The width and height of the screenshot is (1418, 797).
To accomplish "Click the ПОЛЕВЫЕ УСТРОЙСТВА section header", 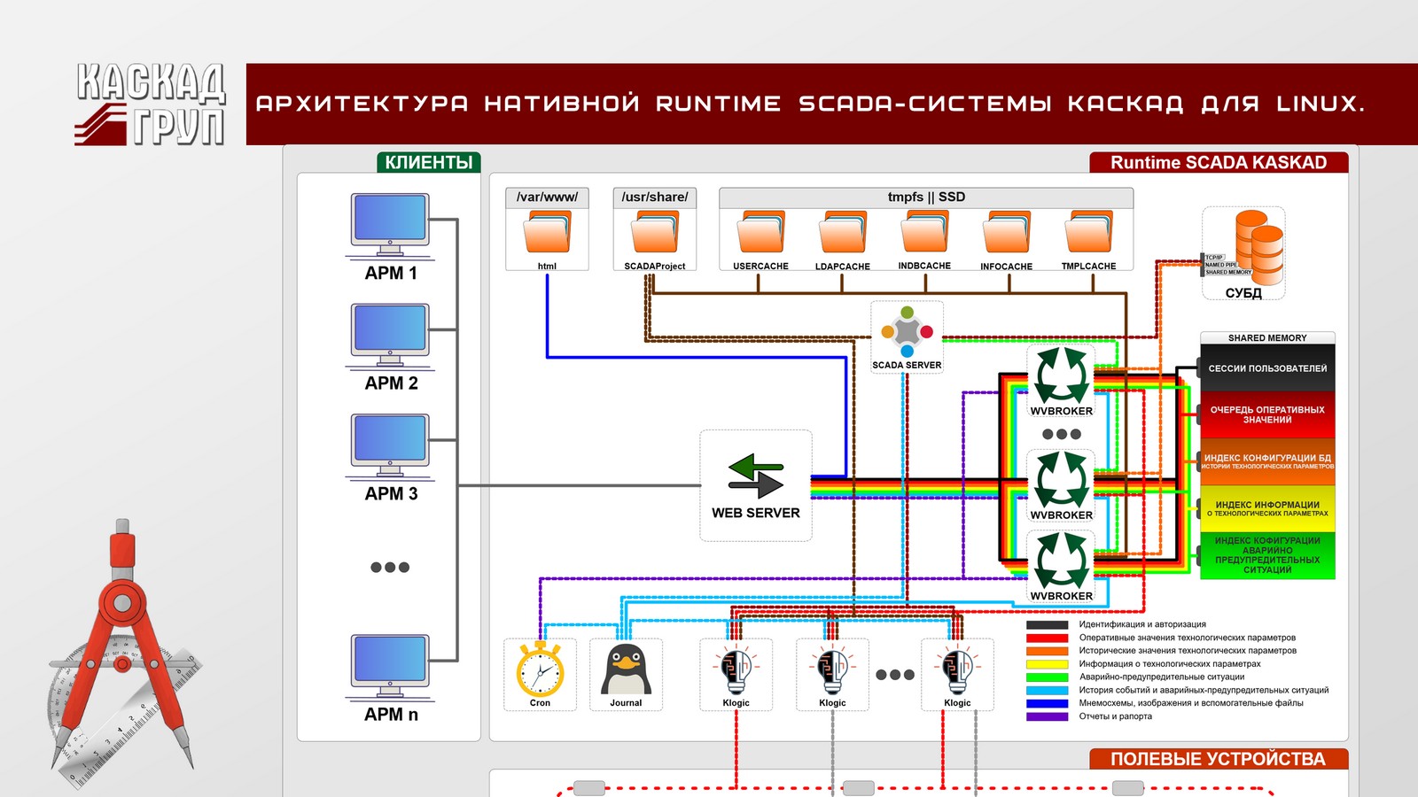I will pos(1218,759).
